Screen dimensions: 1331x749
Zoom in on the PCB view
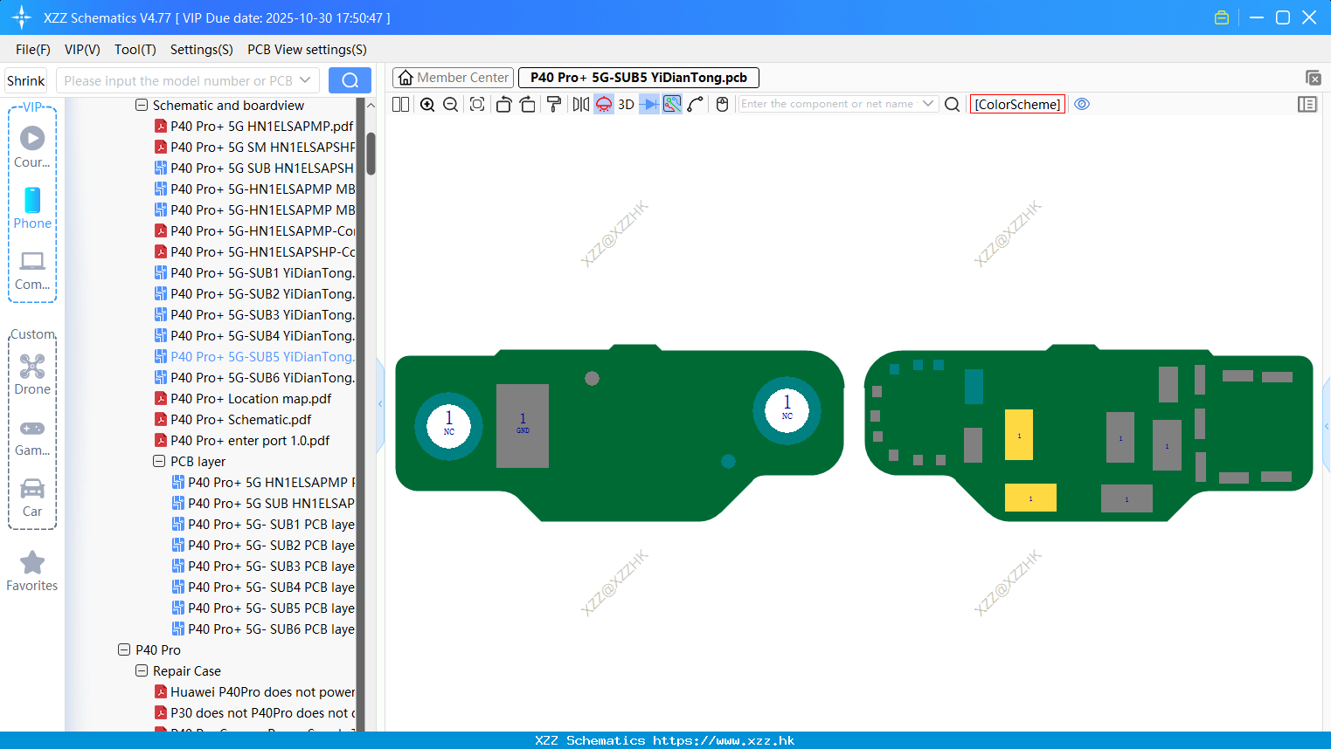[427, 104]
